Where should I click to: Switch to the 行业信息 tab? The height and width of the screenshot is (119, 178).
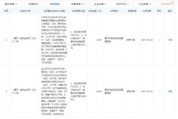[145, 4]
